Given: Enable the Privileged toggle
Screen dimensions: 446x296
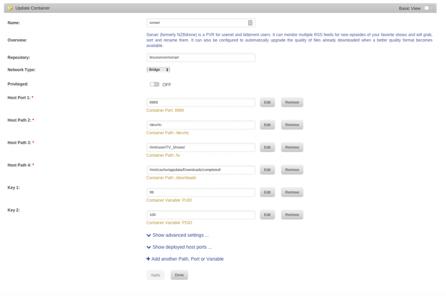Looking at the screenshot, I should (154, 84).
